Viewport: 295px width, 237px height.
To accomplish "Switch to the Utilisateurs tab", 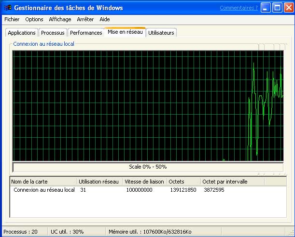I will point(161,33).
